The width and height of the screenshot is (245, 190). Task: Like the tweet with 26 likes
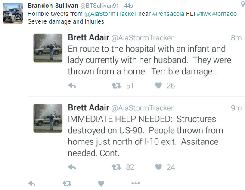[158, 86]
